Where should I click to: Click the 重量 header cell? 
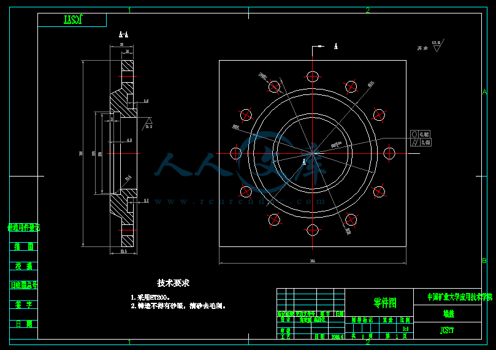click(x=388, y=320)
